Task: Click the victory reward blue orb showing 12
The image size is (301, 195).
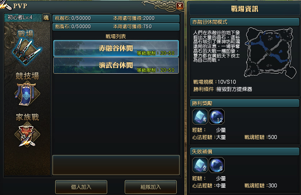Action: coord(217,117)
